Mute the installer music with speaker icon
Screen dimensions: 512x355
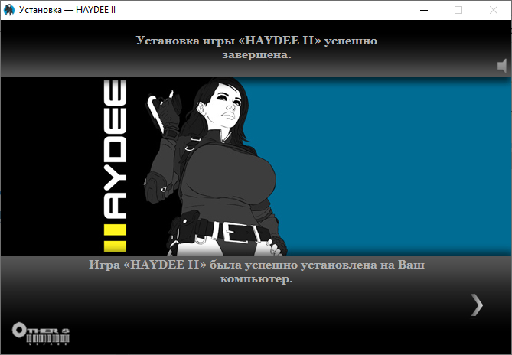pyautogui.click(x=502, y=66)
